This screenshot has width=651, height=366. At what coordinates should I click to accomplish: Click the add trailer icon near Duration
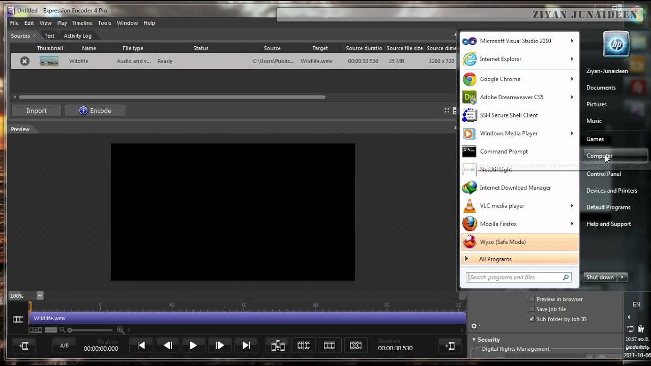(450, 346)
